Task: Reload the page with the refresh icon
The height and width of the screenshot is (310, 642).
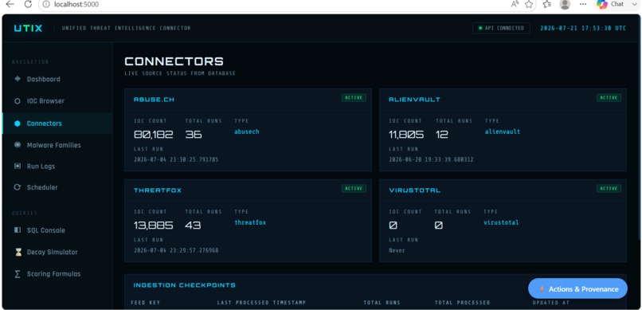Action: click(28, 4)
